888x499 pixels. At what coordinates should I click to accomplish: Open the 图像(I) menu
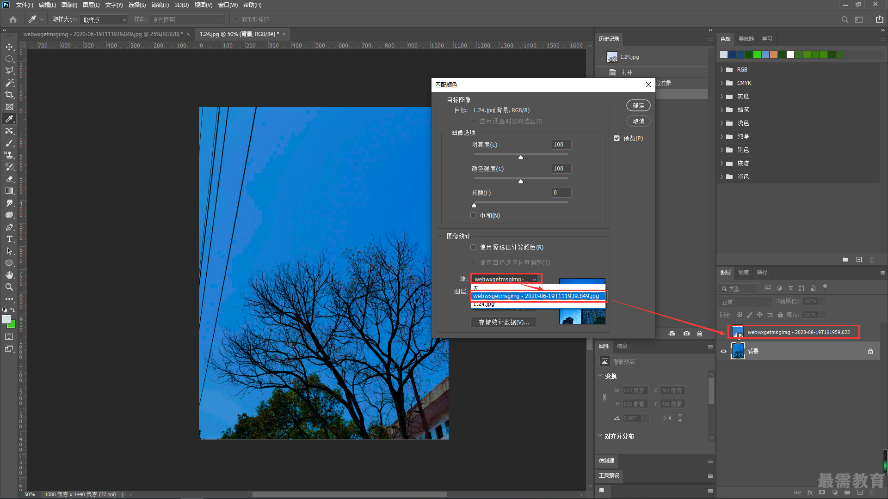coord(69,5)
